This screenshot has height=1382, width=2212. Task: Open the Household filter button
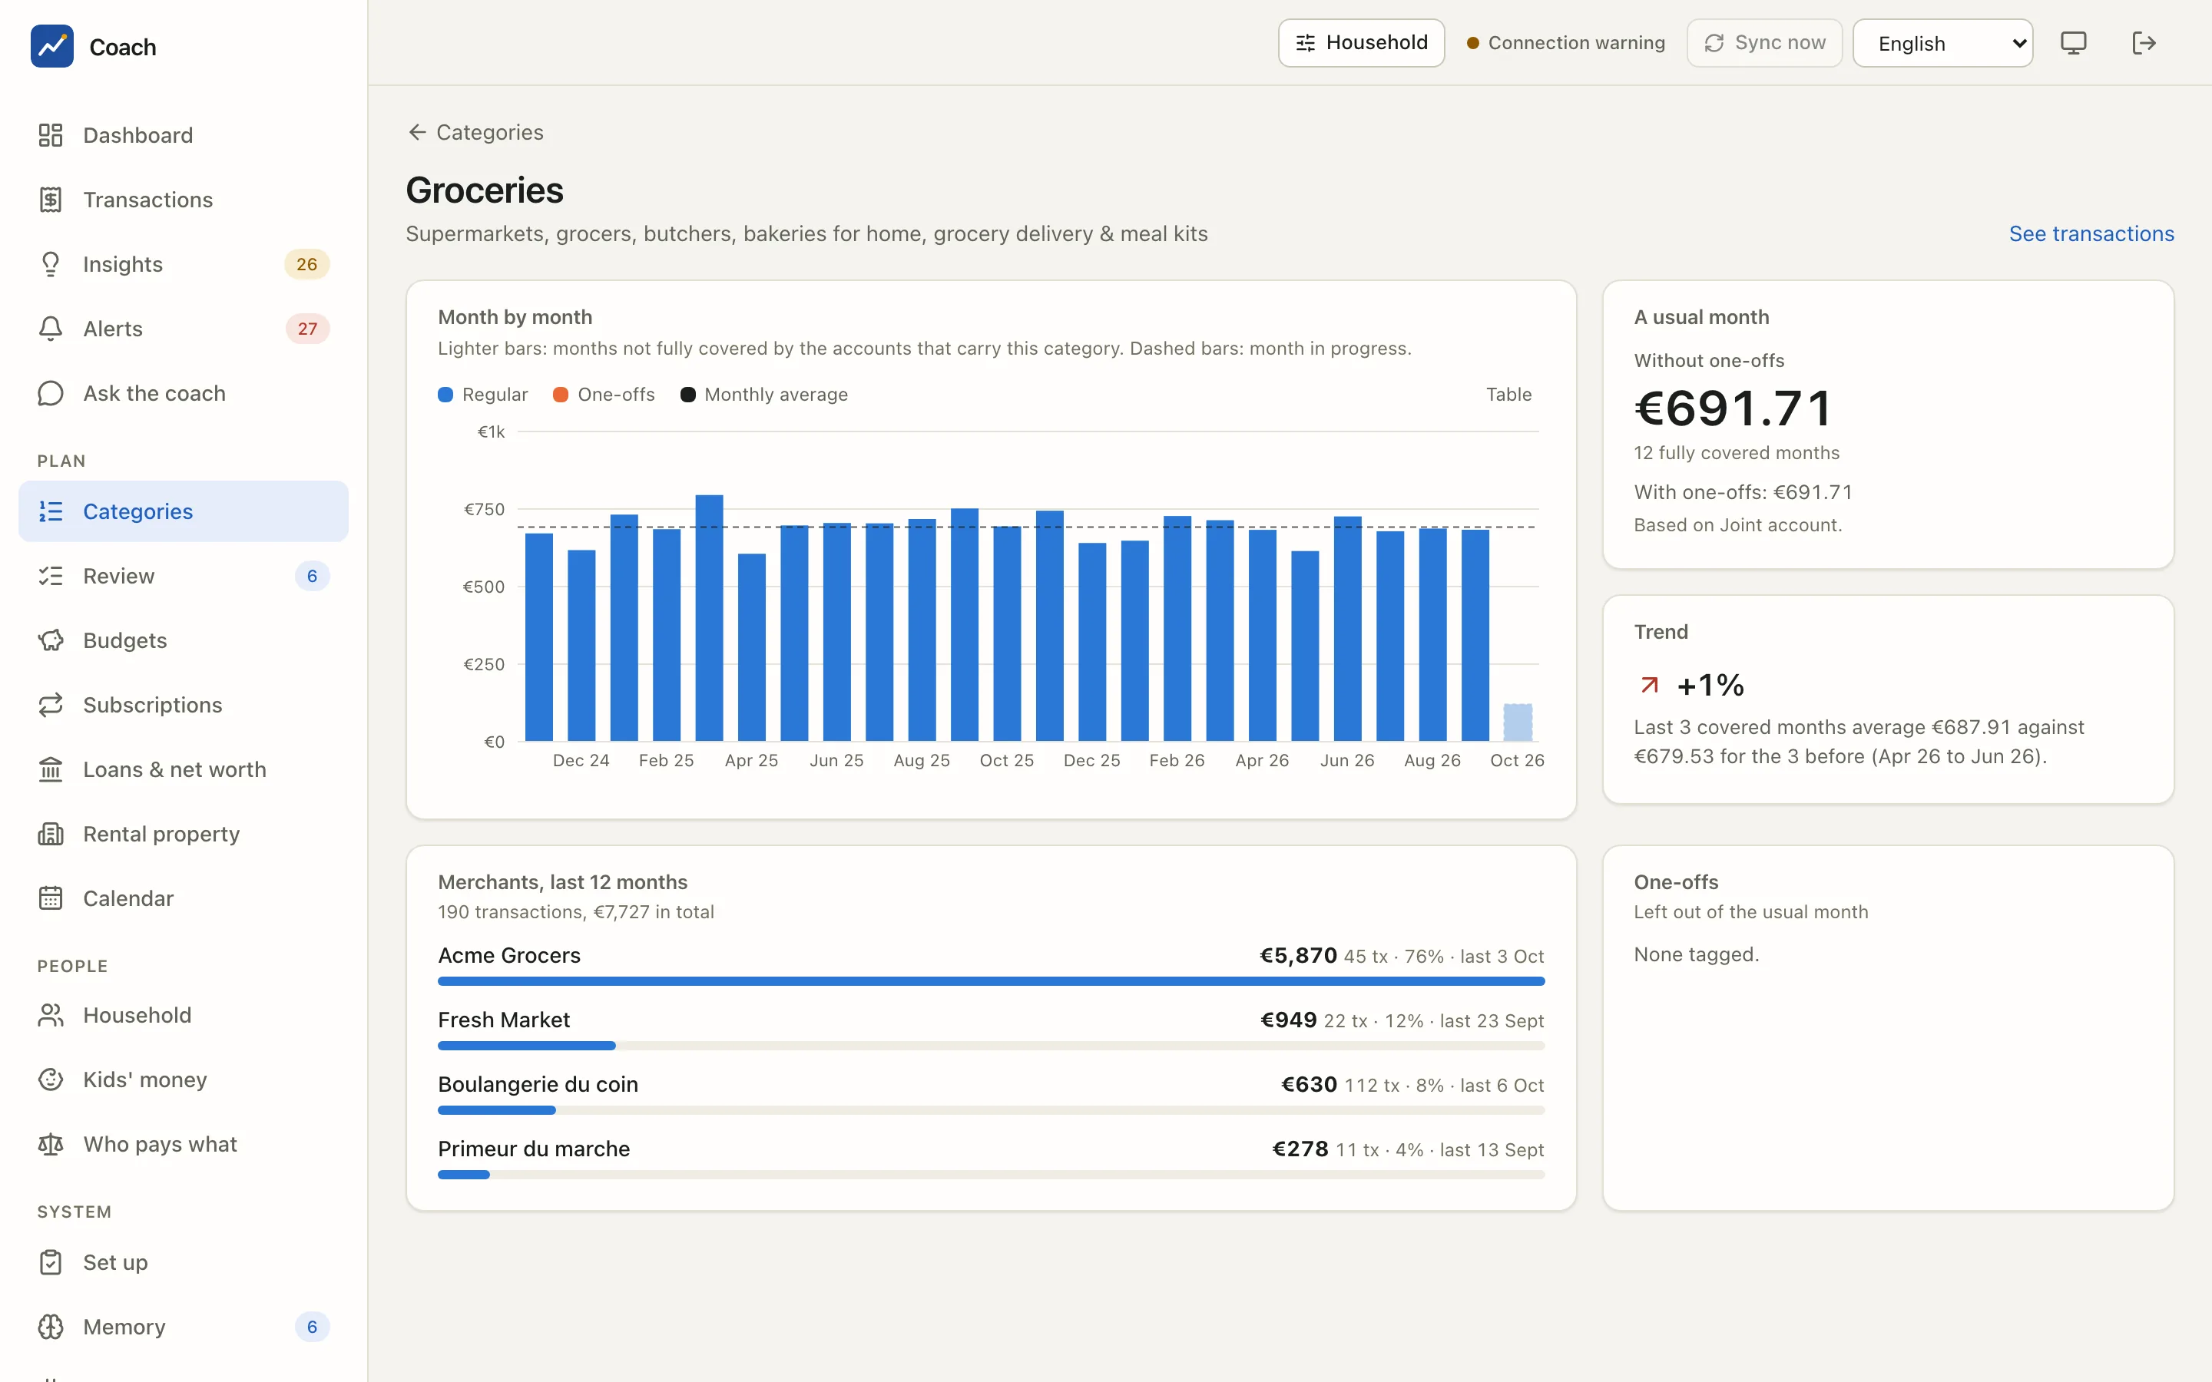click(1361, 43)
